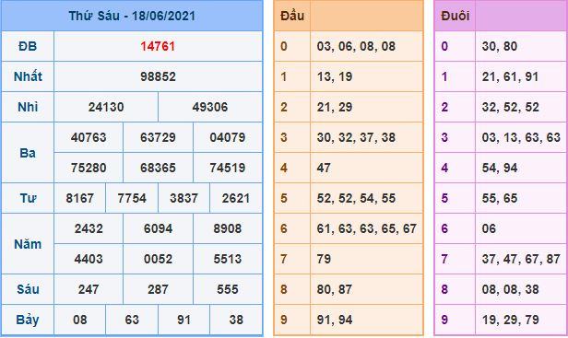The image size is (568, 338).
Task: Select row index 5 in the Đầu table
Action: coord(284,198)
